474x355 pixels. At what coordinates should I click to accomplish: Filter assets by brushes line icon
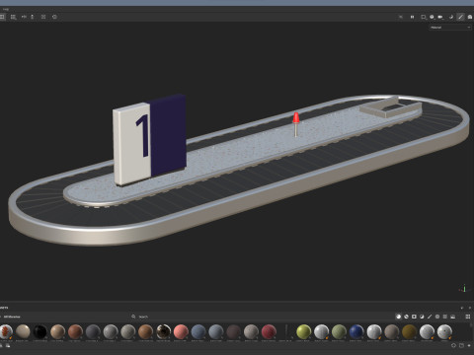(x=430, y=317)
